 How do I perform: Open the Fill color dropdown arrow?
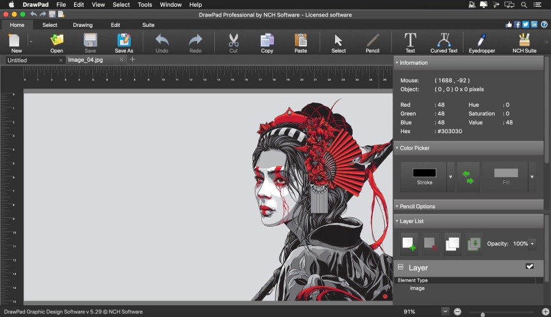click(532, 177)
